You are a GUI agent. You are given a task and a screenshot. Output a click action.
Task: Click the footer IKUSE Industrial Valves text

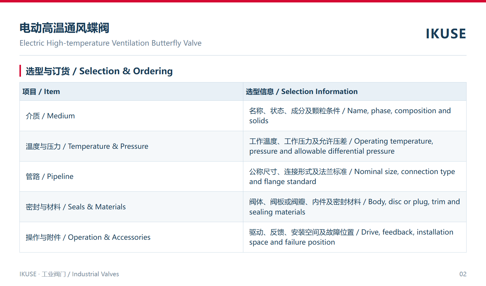click(69, 274)
